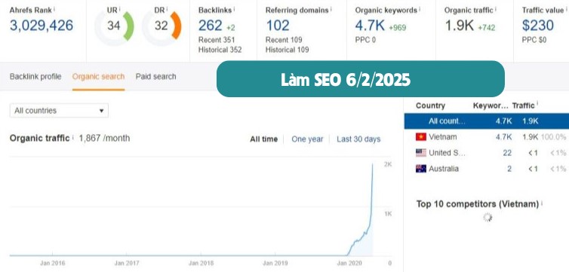Click the Ahrefs Rank info icon
The height and width of the screenshot is (272, 569).
[54, 8]
